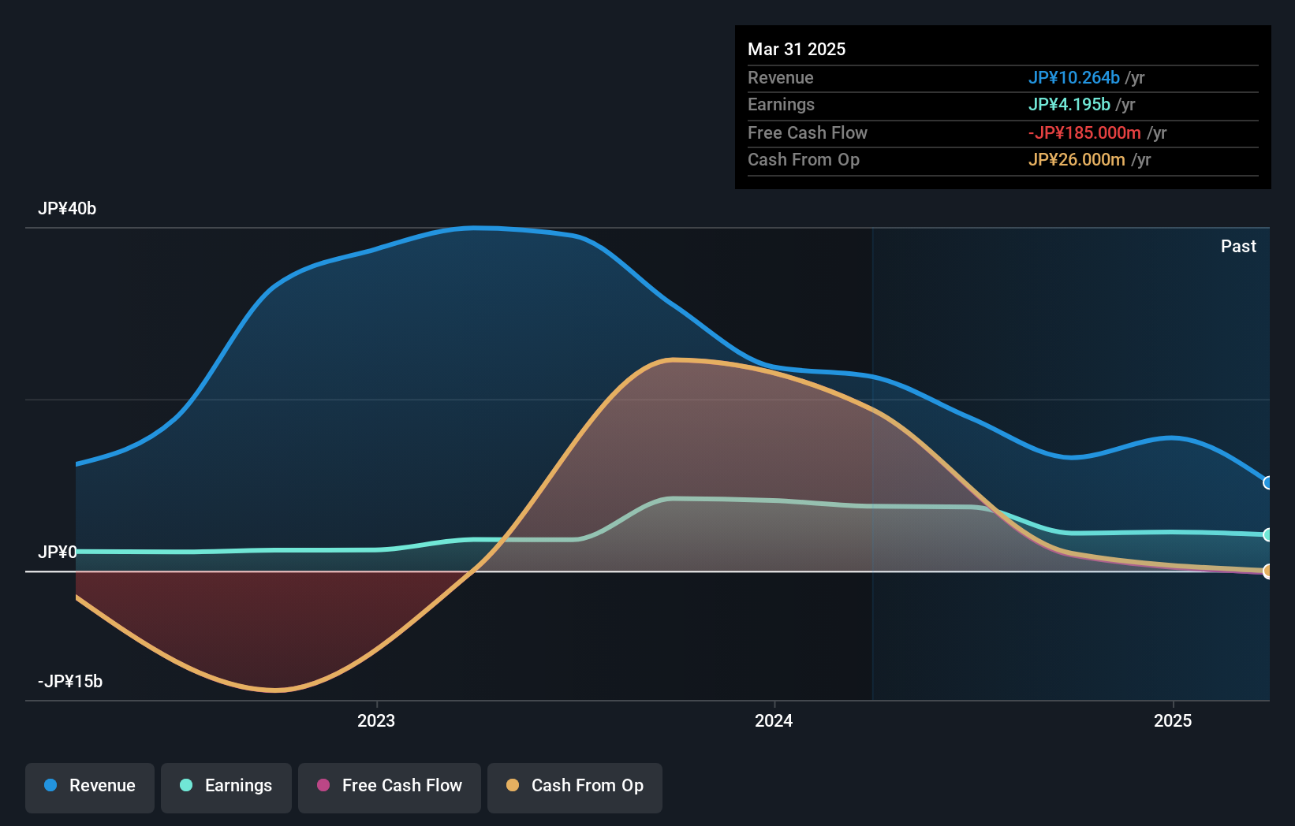Viewport: 1295px width, 826px height.
Task: Toggle the Earnings legend button
Action: click(226, 787)
